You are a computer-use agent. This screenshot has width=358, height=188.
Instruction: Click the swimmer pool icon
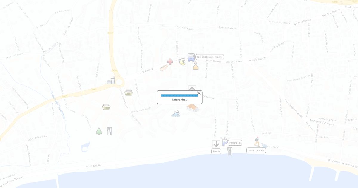[176, 113]
